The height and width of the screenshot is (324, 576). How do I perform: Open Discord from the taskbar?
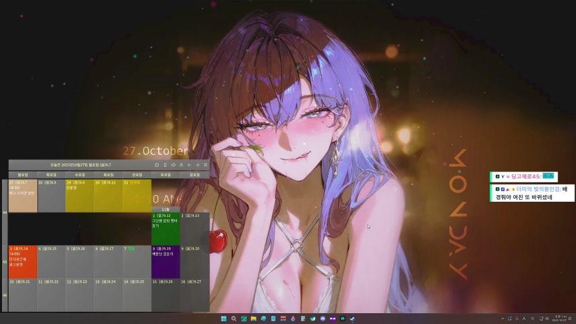(323, 319)
